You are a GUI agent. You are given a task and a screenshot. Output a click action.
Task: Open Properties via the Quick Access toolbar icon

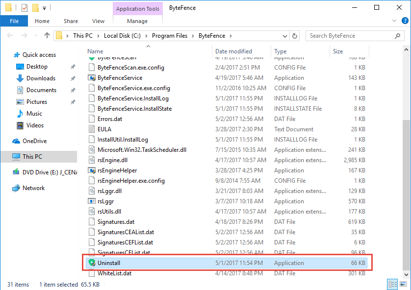[x=24, y=7]
